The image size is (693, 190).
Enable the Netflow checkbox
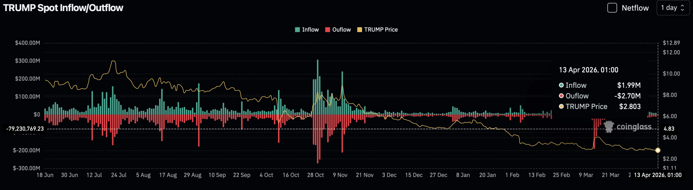coord(612,8)
